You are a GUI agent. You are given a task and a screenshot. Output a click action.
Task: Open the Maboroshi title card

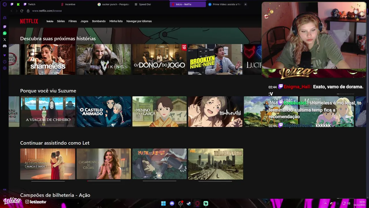tap(215, 112)
